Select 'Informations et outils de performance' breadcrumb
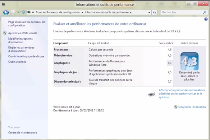The width and height of the screenshot is (210, 140). coord(108,12)
